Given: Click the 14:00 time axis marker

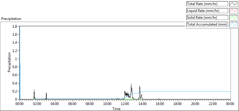Looking at the screenshot, I should click(x=143, y=104).
